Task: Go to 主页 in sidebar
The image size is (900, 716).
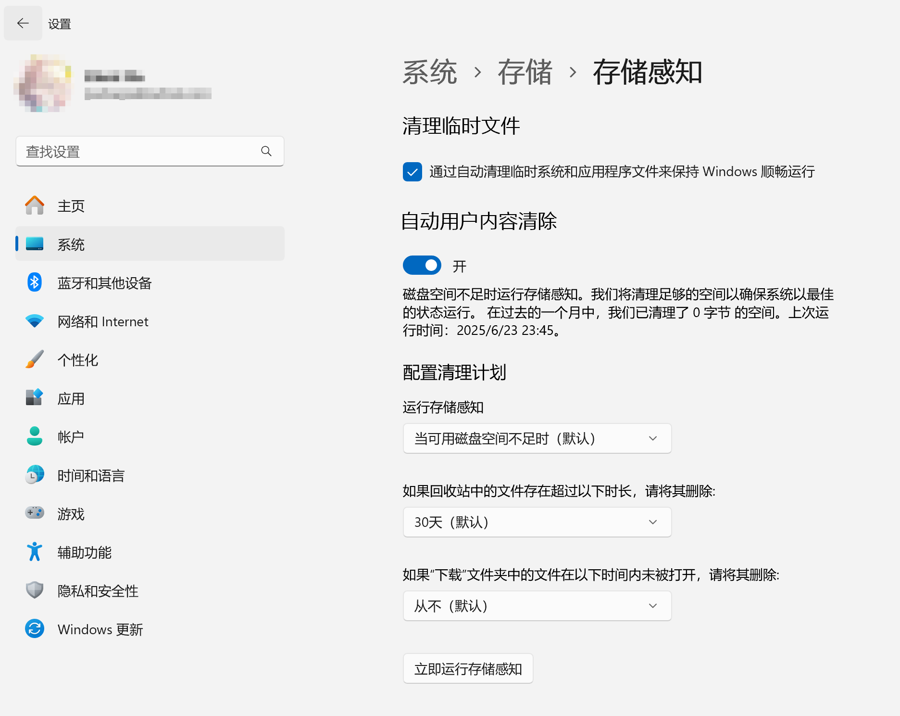Action: (x=150, y=205)
